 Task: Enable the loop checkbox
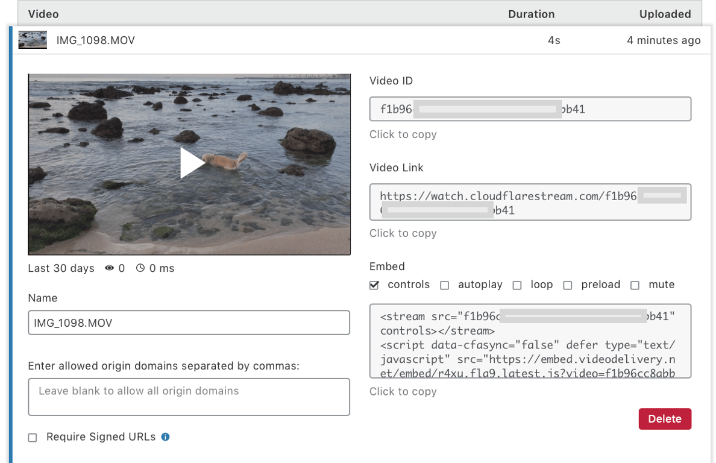click(517, 285)
